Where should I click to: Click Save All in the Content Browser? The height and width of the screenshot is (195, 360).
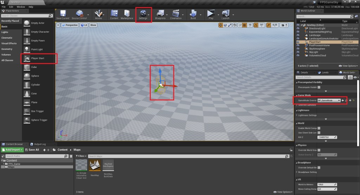pos(32,150)
